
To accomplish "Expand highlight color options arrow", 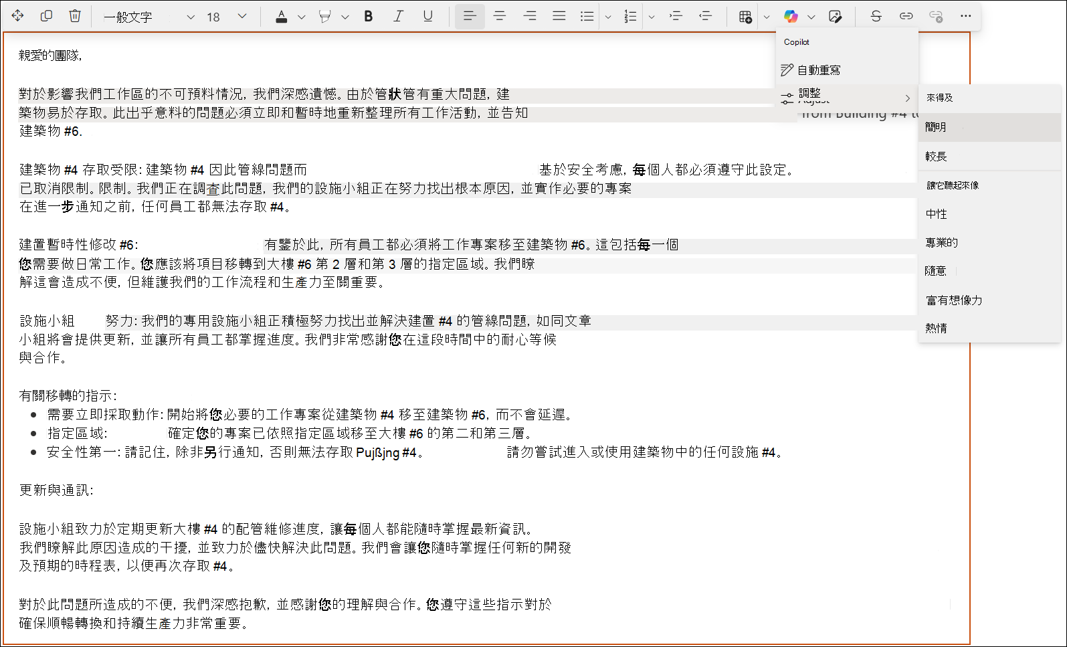I will 345,17.
